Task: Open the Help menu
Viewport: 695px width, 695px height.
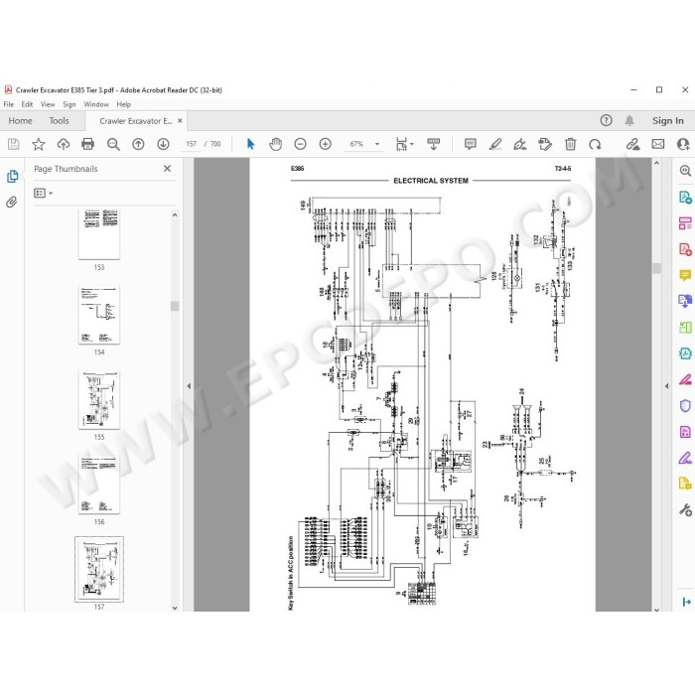Action: click(x=124, y=104)
